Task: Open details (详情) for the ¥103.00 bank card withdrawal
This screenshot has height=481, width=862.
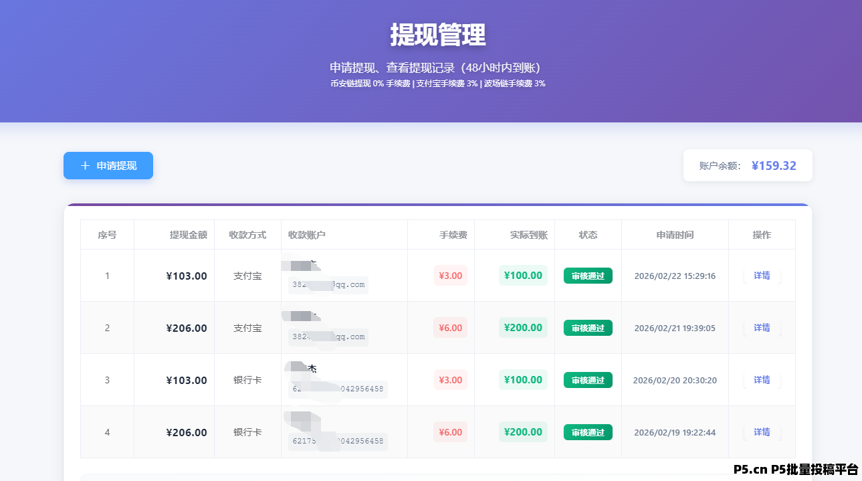Action: tap(762, 379)
